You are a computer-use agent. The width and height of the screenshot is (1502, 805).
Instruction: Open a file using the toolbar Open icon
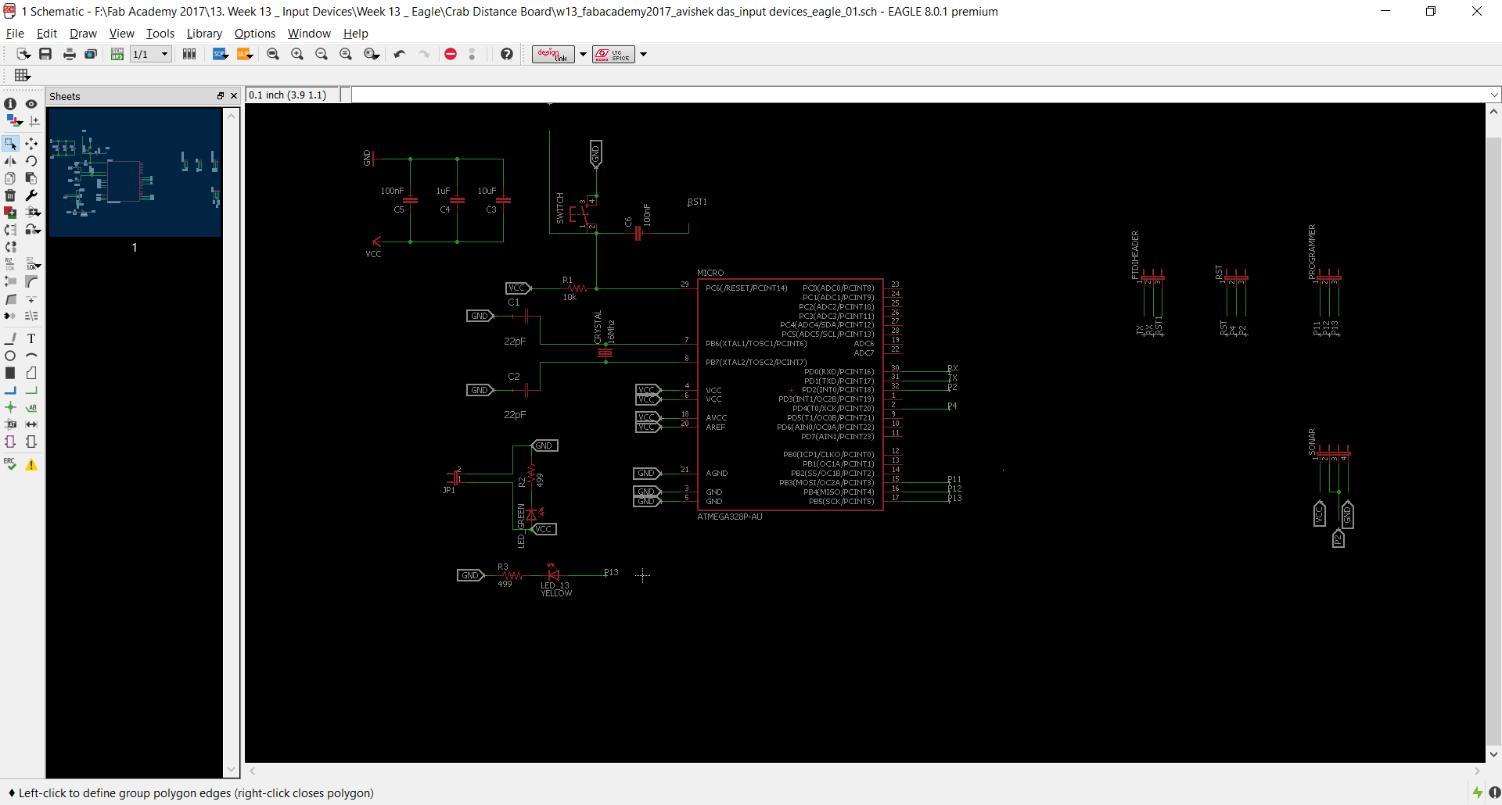(x=23, y=54)
